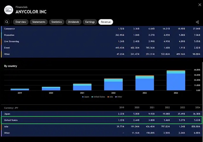The image size is (203, 142).
Task: Click the Asia row label
Action: coord(6,126)
